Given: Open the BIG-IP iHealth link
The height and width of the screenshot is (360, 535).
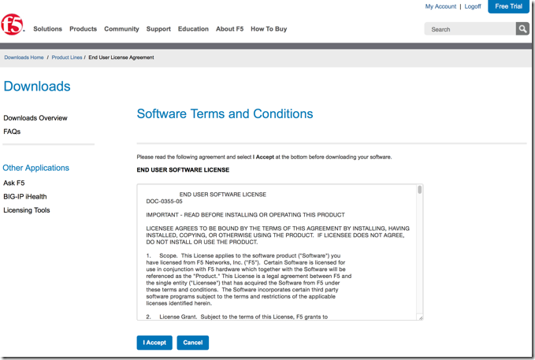Looking at the screenshot, I should point(25,197).
